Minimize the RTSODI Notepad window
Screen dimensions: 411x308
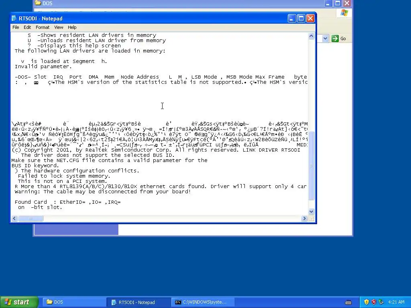tap(292, 18)
